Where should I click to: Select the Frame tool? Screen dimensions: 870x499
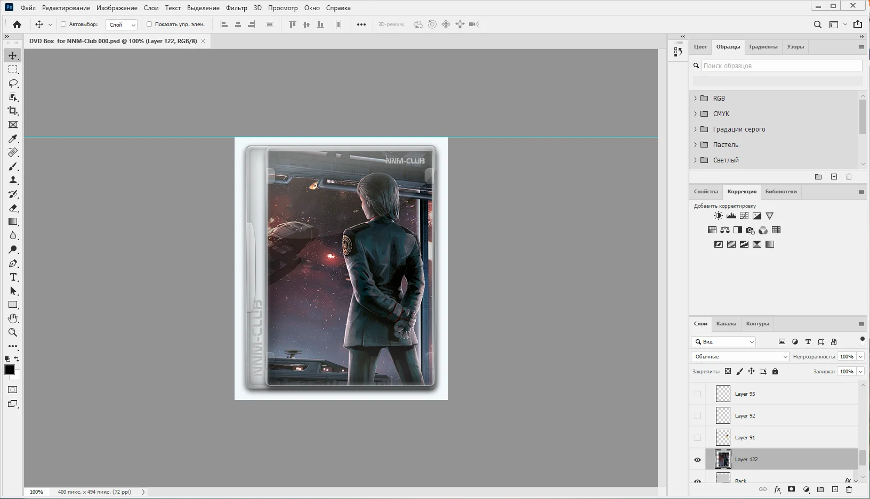click(13, 125)
